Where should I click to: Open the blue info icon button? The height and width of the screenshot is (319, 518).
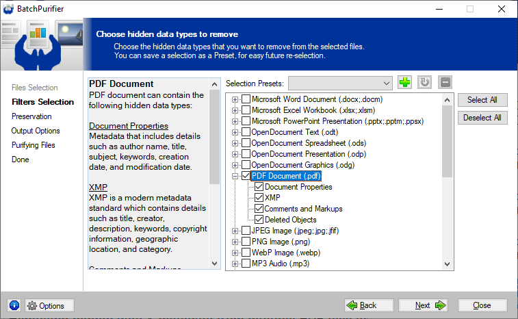click(14, 305)
